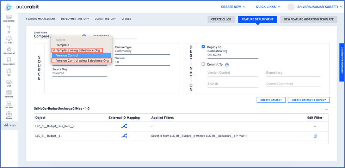Click Create Dataset & Deploy button
This screenshot has height=168, width=345.
pos(309,100)
